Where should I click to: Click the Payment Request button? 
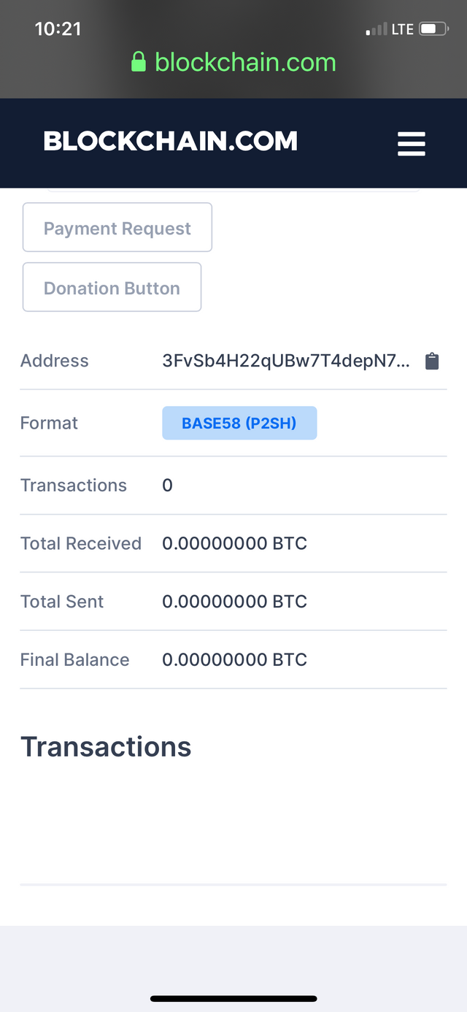[x=117, y=228]
